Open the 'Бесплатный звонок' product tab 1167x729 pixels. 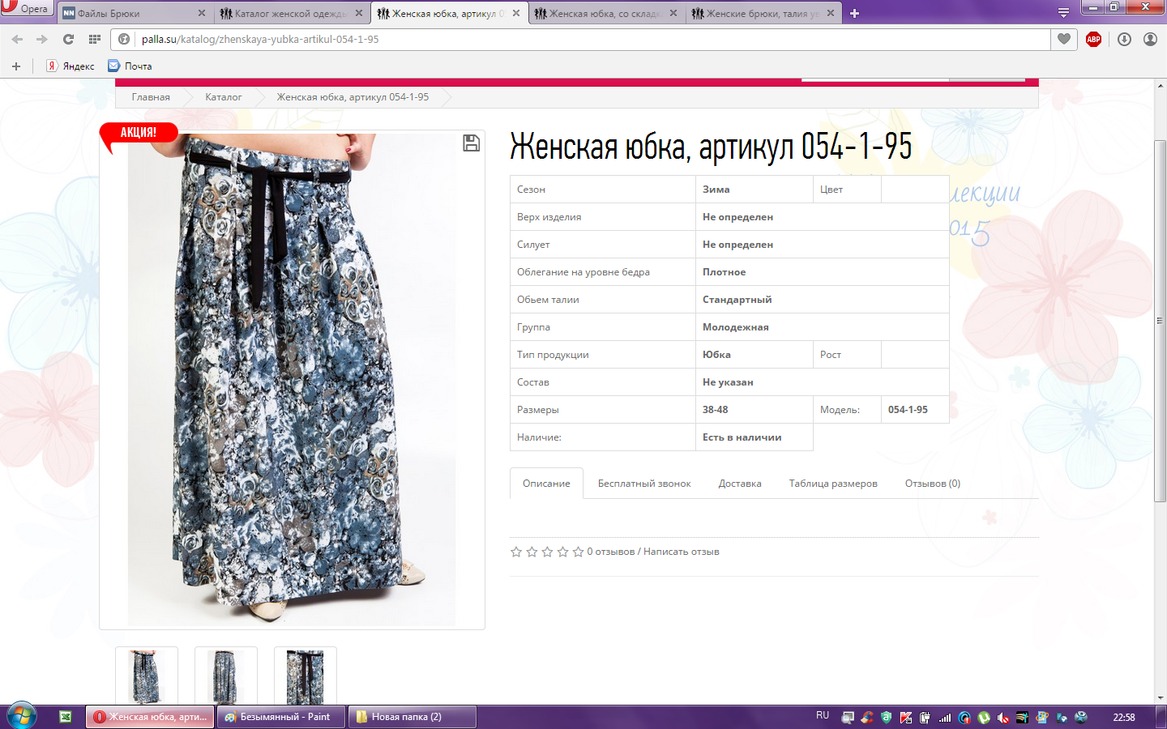[644, 484]
